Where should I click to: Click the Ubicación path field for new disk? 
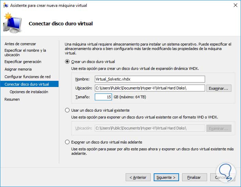click(x=150, y=88)
